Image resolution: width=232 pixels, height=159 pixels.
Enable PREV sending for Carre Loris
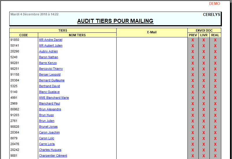click(193, 145)
